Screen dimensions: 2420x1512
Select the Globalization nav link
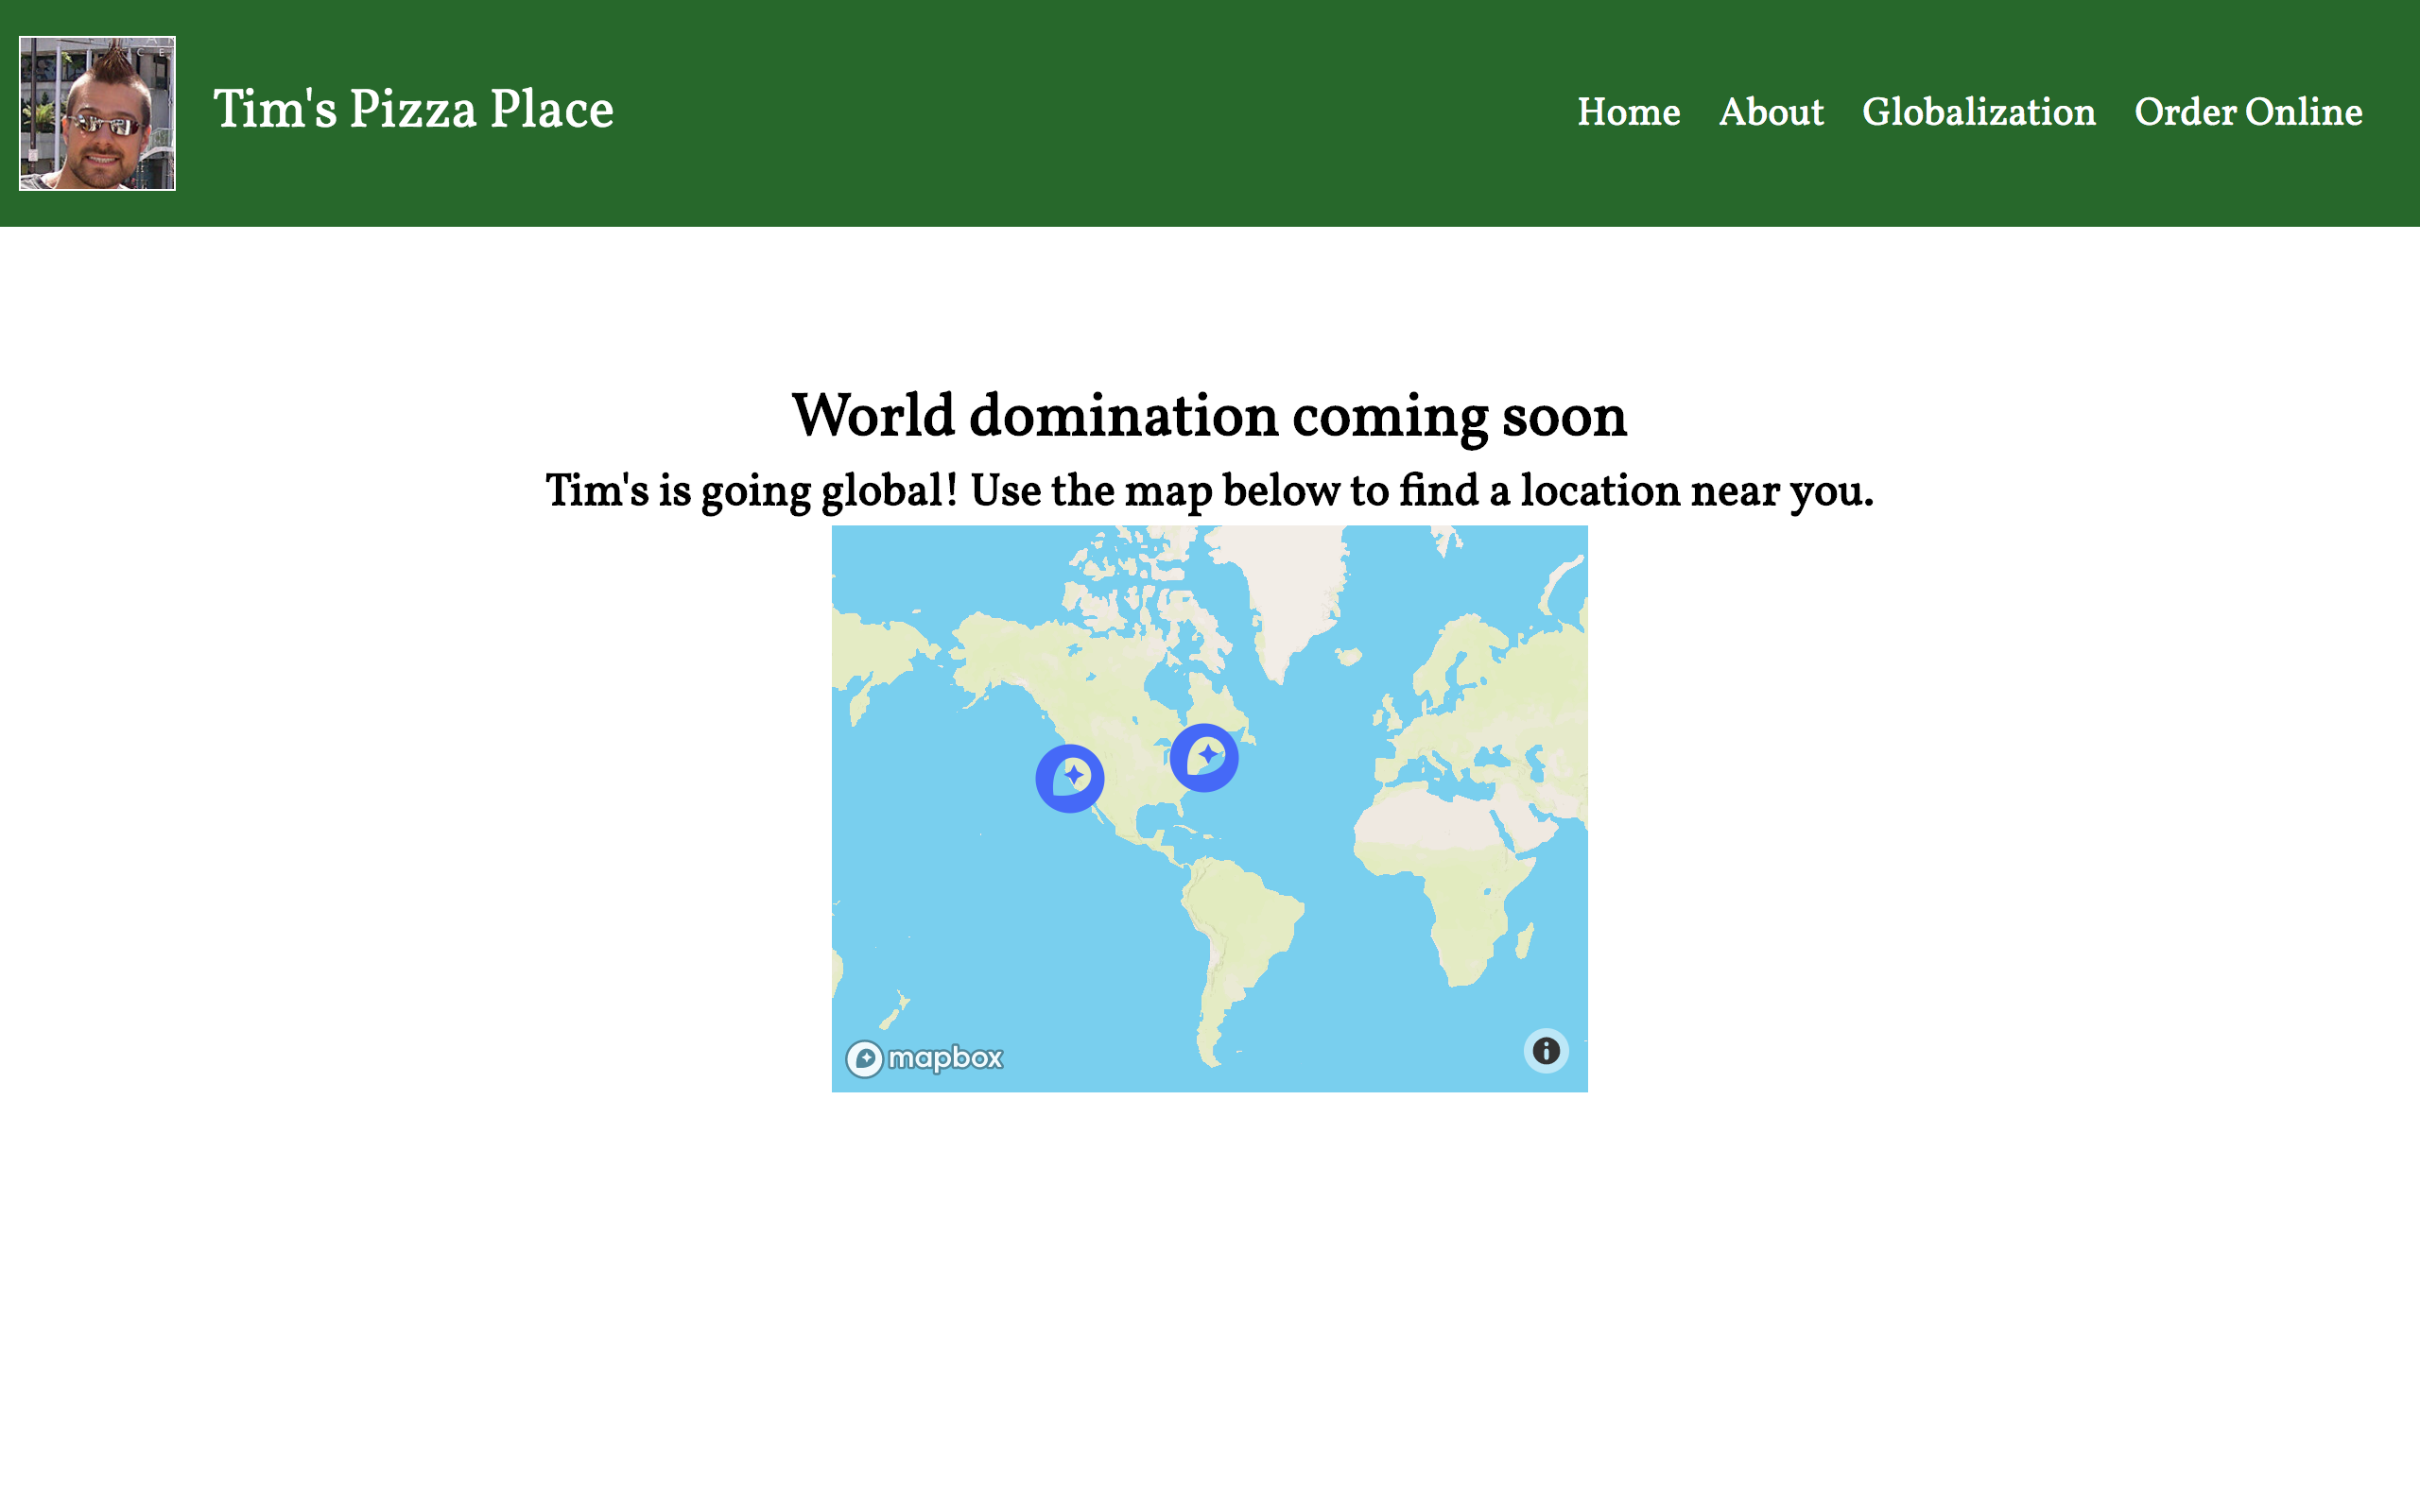point(1978,112)
